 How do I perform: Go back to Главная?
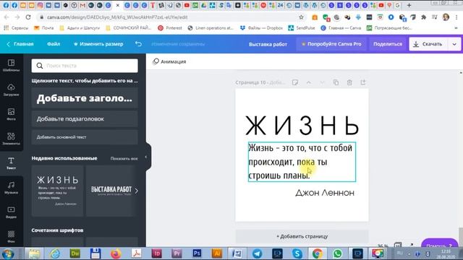[x=20, y=44]
